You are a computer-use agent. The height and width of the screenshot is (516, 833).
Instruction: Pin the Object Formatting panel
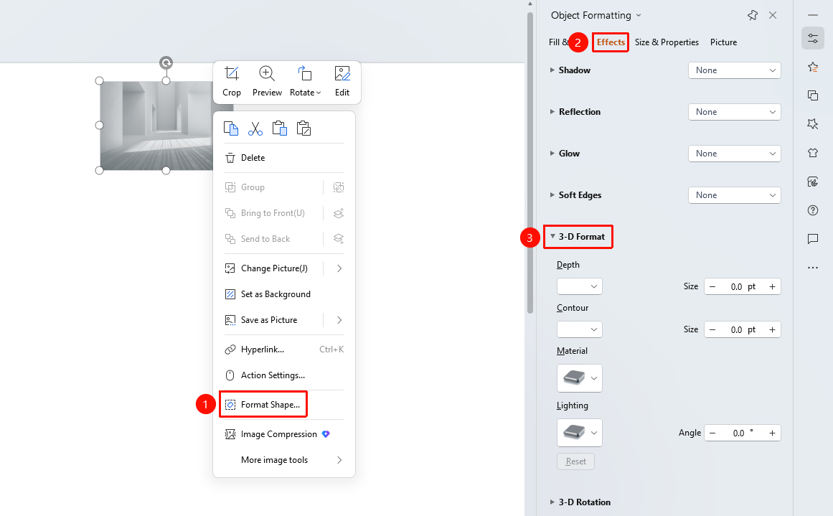752,15
